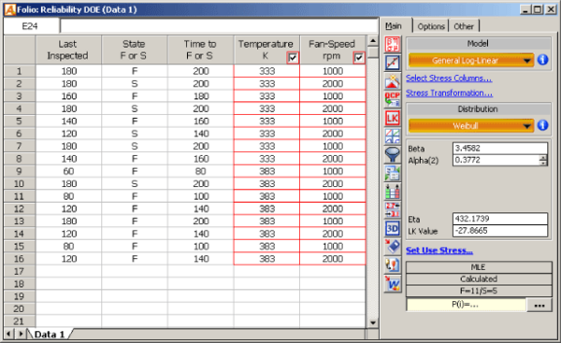
Task: Click the Alpha(2) parameter spinner arrows
Action: click(543, 160)
